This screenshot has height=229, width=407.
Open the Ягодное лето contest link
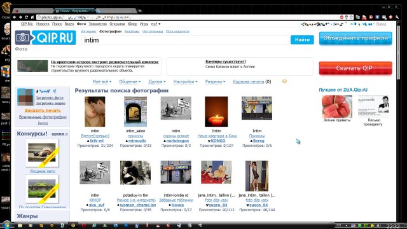[x=43, y=171]
